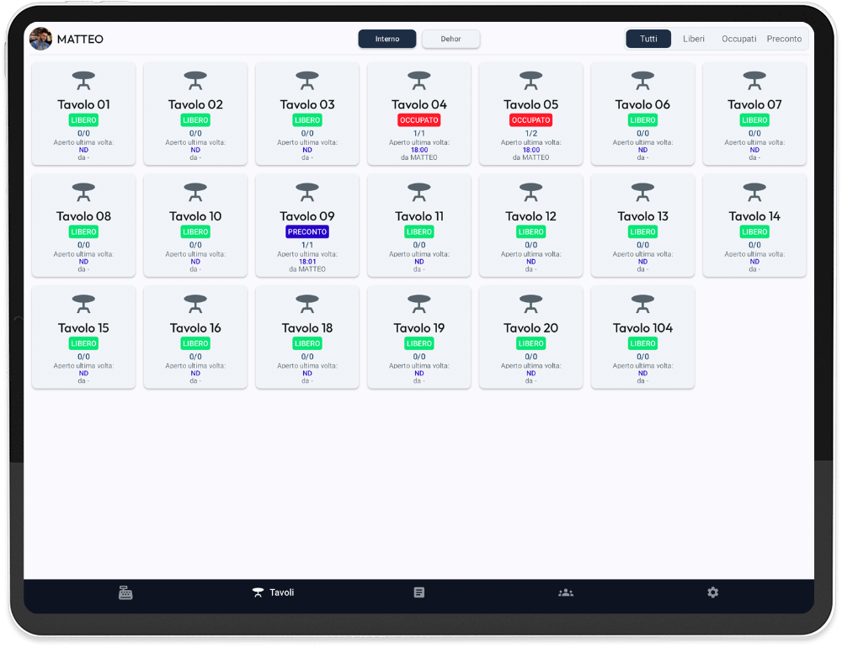
Task: Click the 'Tavolo 20' title
Action: click(x=530, y=328)
